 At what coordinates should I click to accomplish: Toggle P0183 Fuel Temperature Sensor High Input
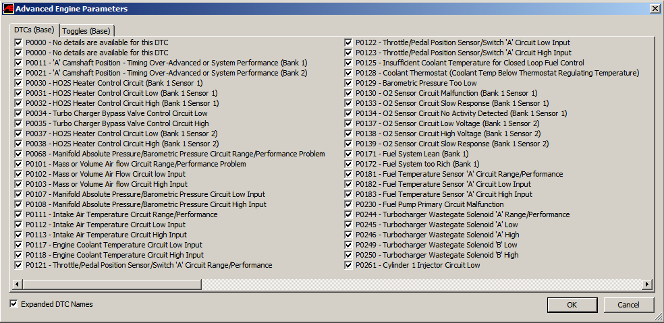[x=348, y=194]
